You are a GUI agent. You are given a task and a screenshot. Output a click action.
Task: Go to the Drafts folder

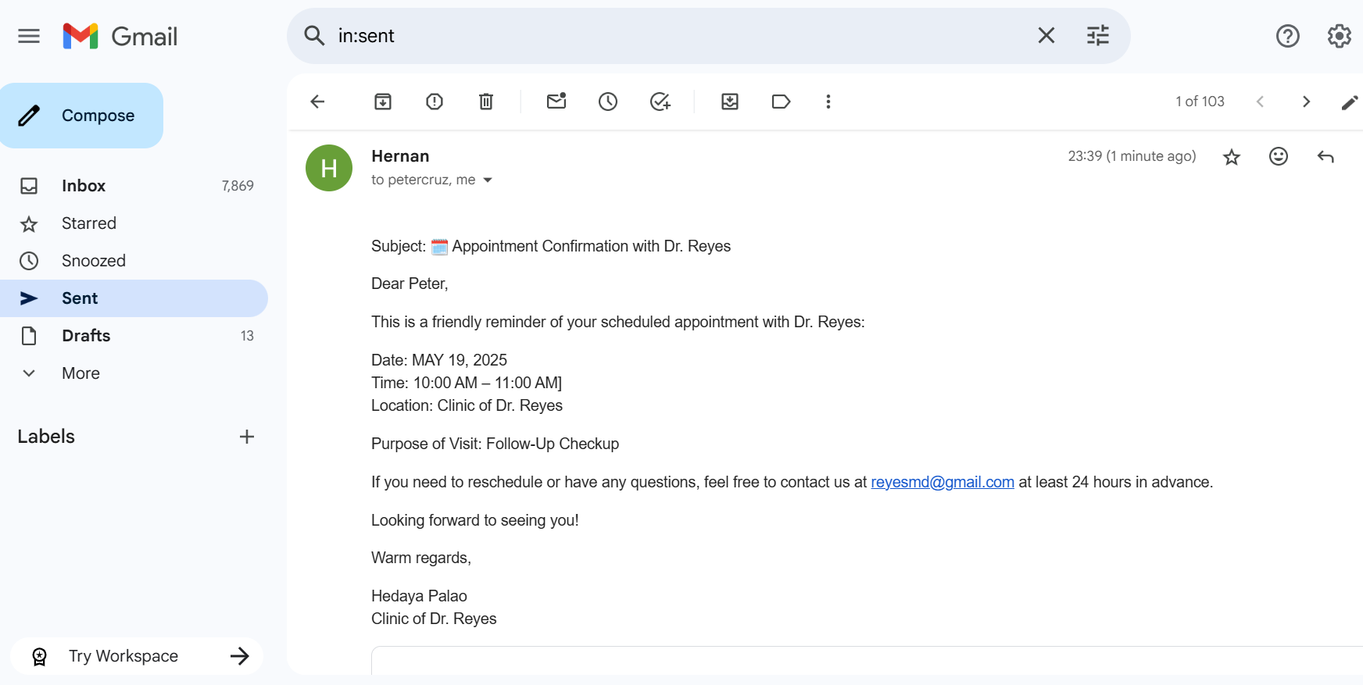tap(86, 336)
